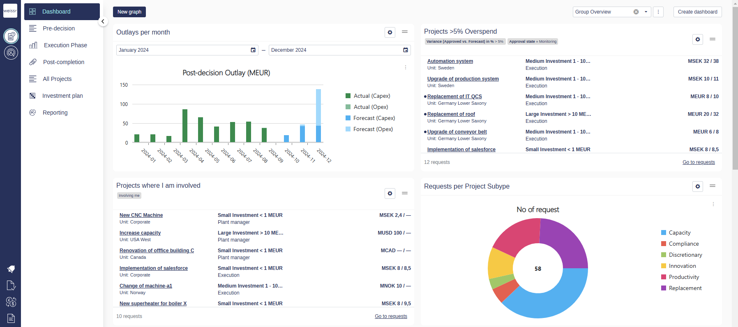This screenshot has width=738, height=327.
Task: Open the notifications bell icon
Action: pyautogui.click(x=11, y=269)
